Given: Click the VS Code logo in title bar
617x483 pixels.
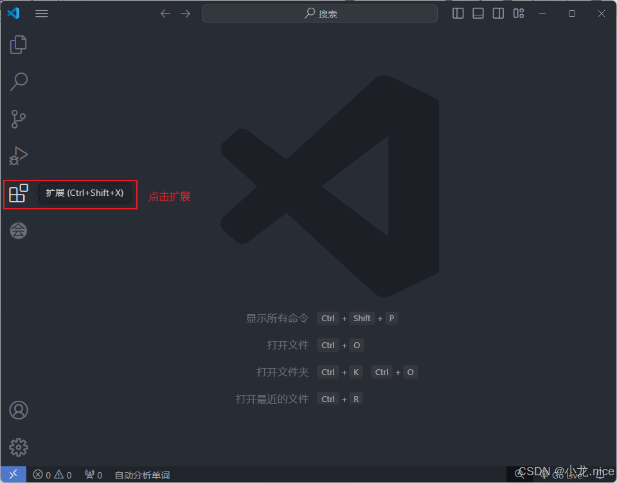Looking at the screenshot, I should pyautogui.click(x=13, y=13).
